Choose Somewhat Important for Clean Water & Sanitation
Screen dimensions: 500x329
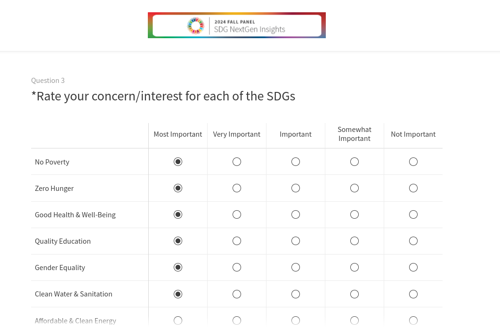[355, 294]
